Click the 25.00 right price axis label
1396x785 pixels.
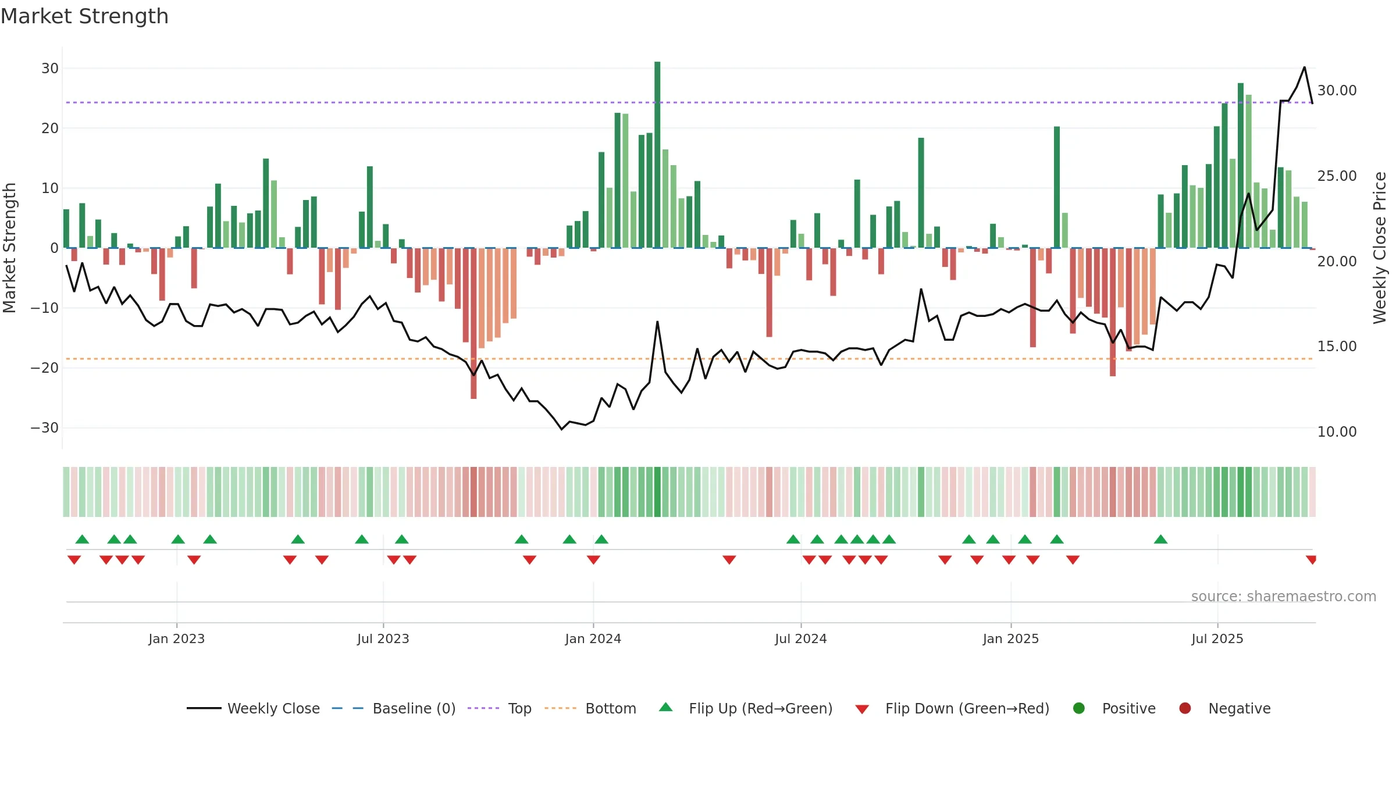click(x=1337, y=176)
